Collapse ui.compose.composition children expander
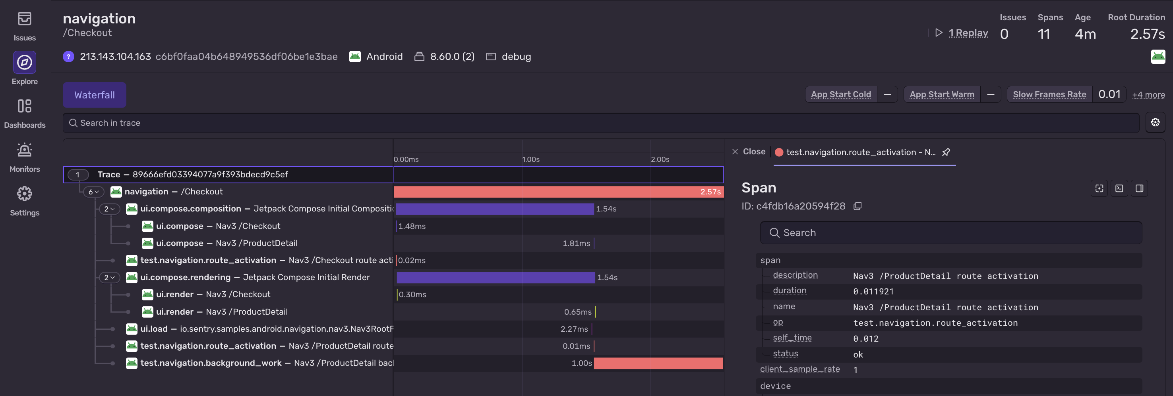Screen dimensions: 1173x396 tap(109, 209)
